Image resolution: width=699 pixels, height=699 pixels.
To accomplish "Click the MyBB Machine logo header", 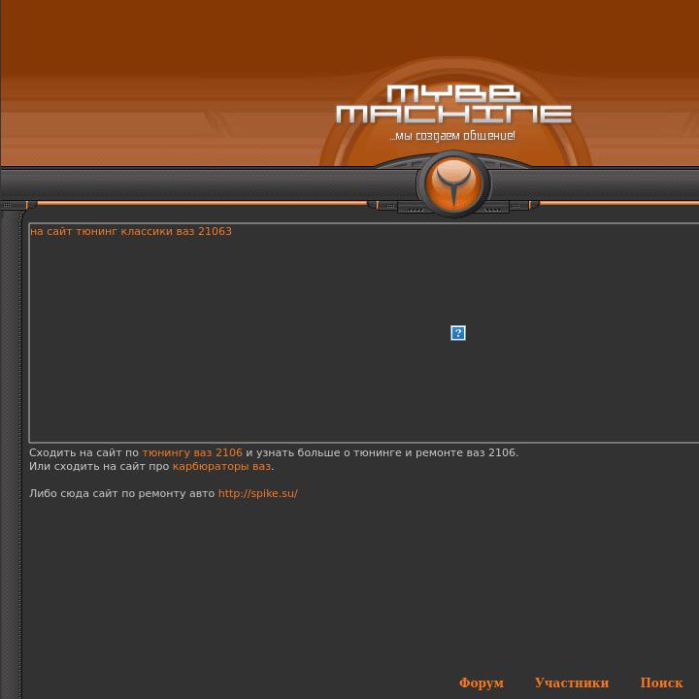I will point(453,104).
